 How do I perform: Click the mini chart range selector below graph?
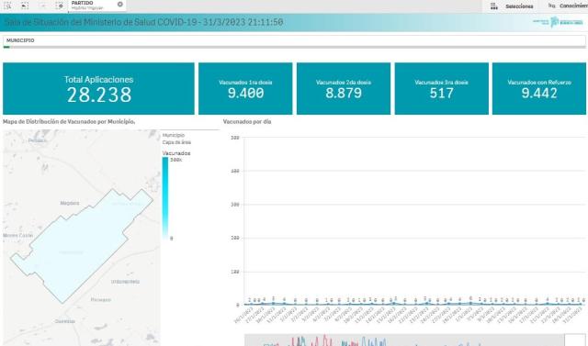404,340
